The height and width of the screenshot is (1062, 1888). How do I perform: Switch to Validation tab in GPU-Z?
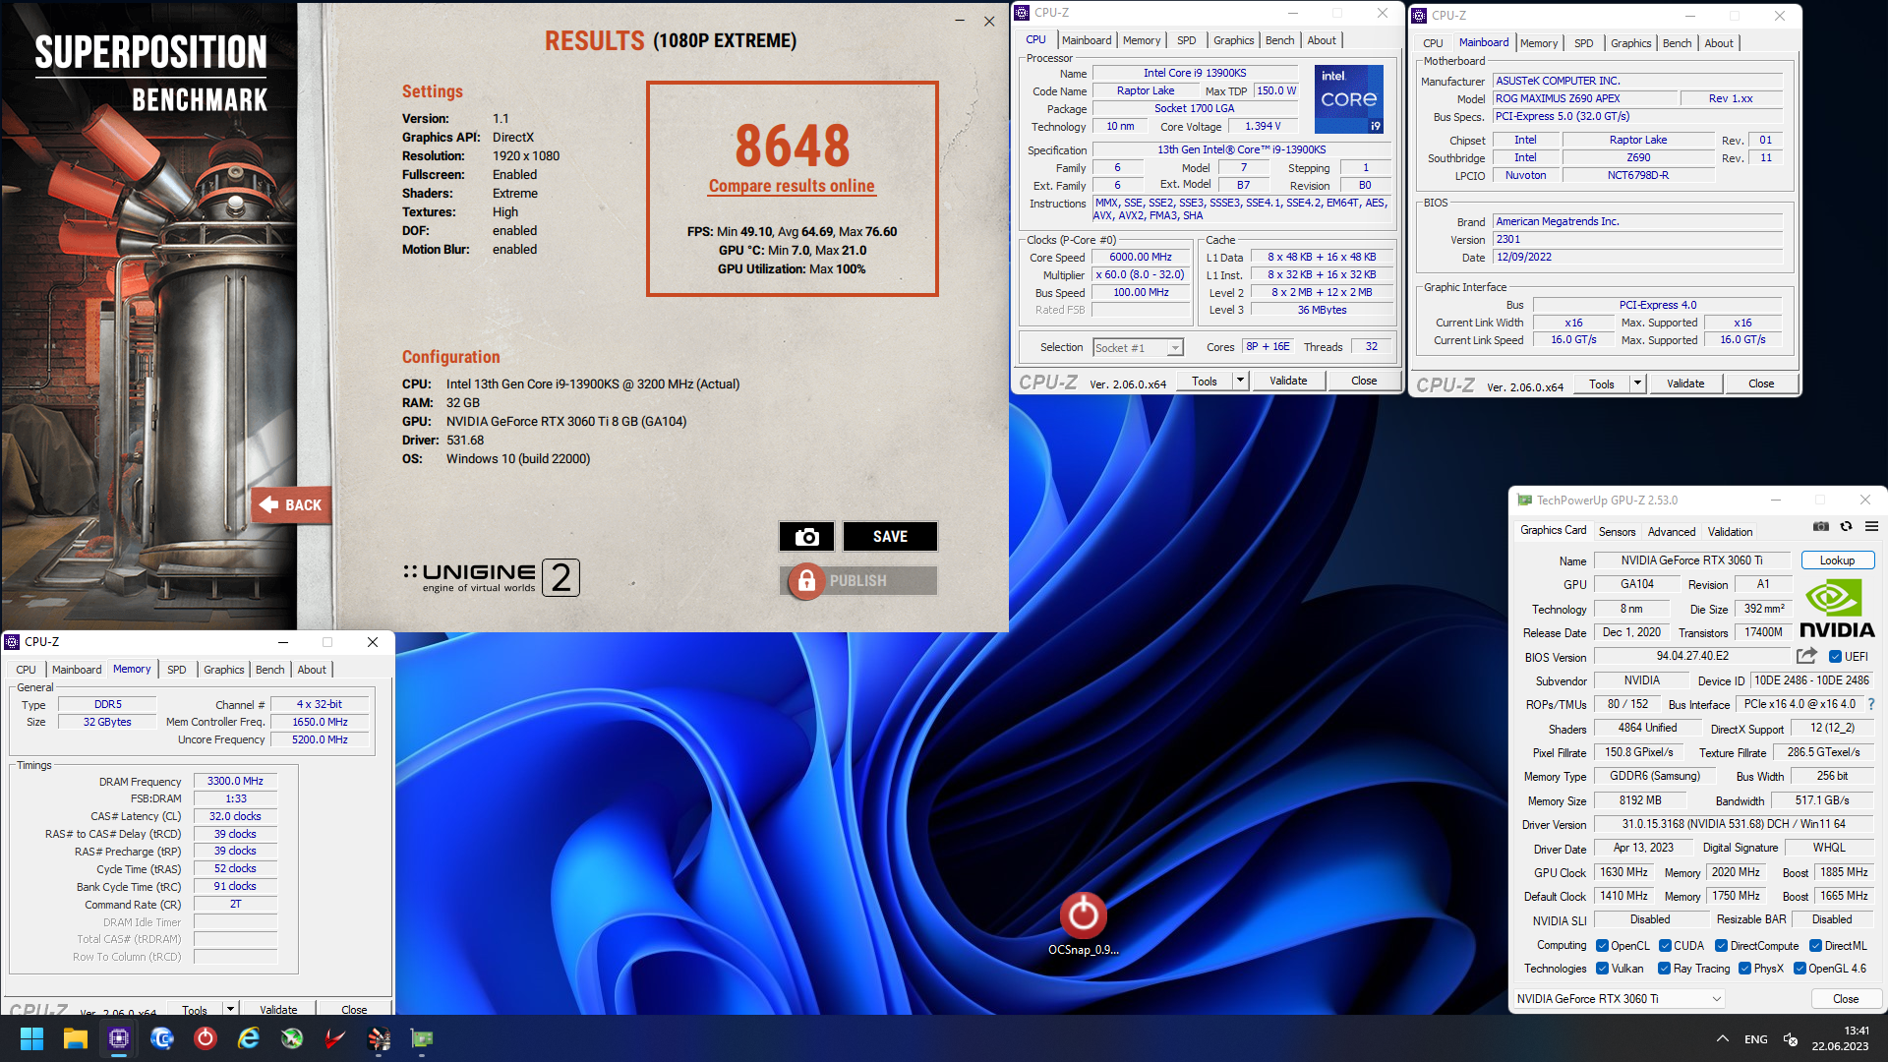(1730, 532)
